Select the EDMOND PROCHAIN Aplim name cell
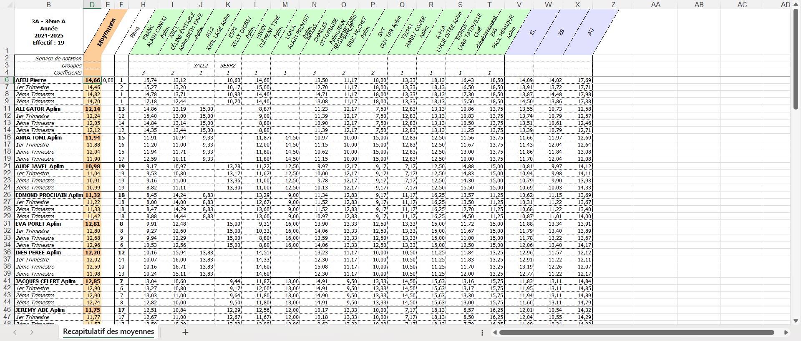This screenshot has height=341, width=801. click(49, 195)
